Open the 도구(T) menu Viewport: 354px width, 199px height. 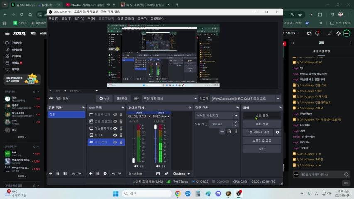(x=142, y=19)
